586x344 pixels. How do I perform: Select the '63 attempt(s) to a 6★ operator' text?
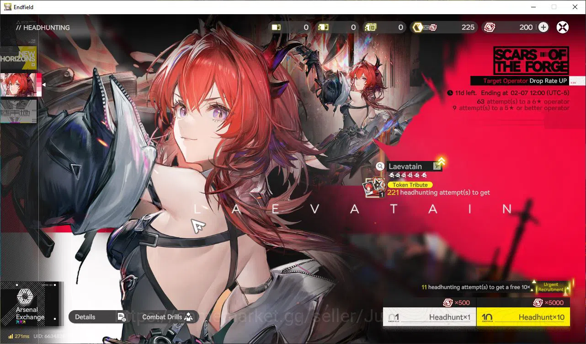pyautogui.click(x=523, y=102)
